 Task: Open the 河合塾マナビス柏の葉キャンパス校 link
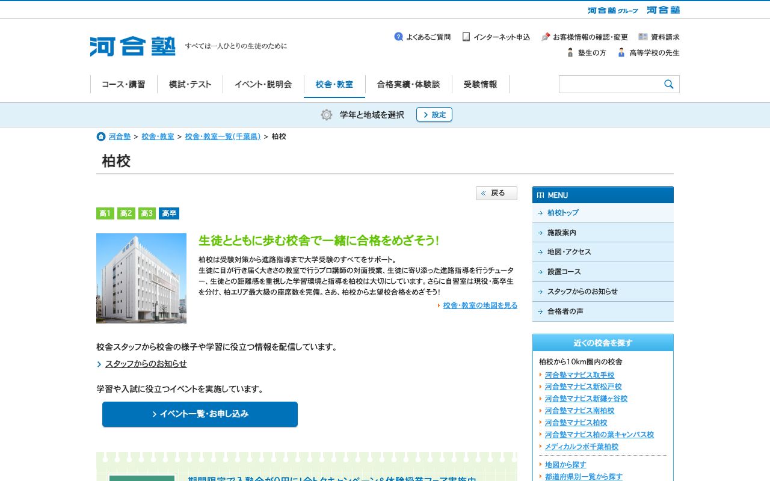(599, 435)
